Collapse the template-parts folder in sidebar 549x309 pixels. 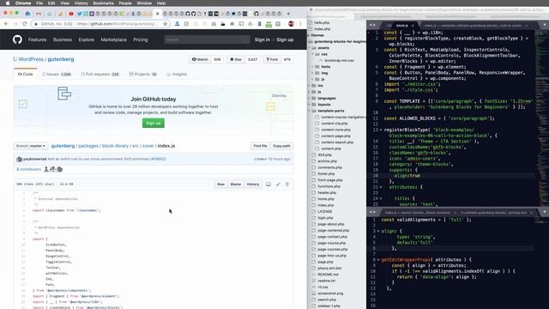pos(310,111)
